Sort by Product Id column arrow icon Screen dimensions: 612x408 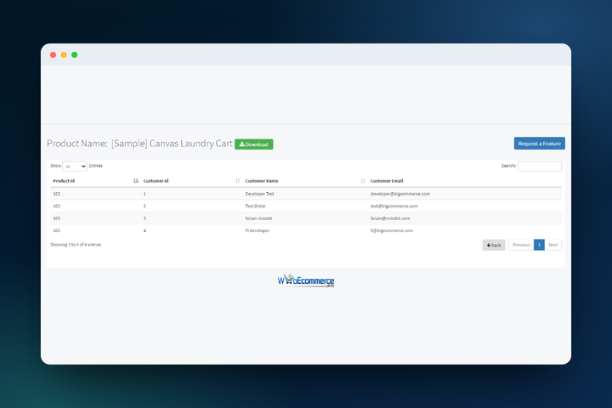pos(135,181)
